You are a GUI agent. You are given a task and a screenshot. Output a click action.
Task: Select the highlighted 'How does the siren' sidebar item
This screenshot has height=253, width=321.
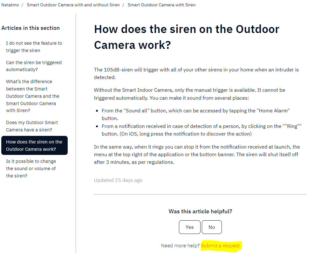(34, 145)
